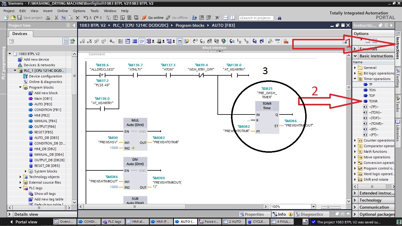Open the zoom level dropdown showing 100%
This screenshot has width=402, height=226.
(313, 206)
